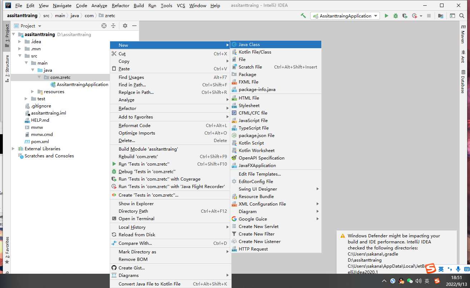Open the Favorites side panel
Viewport: 470px width, 288px height.
tap(7, 251)
